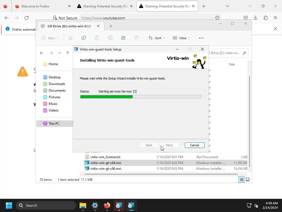Screen dimensions: 282x212
Task: Go back in File Explorer navigation
Action: [x=42, y=53]
